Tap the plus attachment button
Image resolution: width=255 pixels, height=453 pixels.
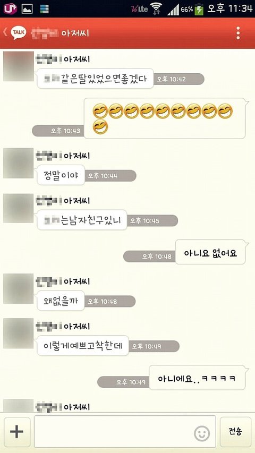coord(17,432)
